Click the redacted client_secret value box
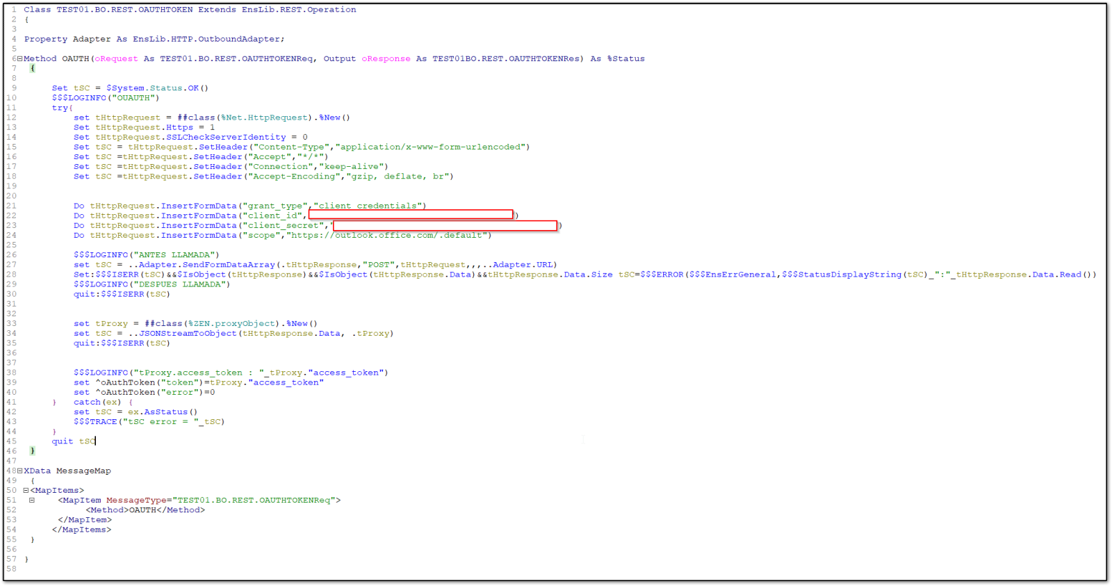 click(445, 225)
